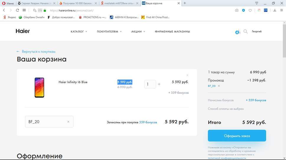Take a snapshot with camera icon
The width and height of the screenshot is (286, 160).
coord(237,10)
